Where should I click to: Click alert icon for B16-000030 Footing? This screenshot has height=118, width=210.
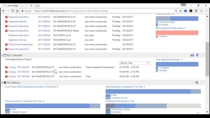tap(6, 67)
